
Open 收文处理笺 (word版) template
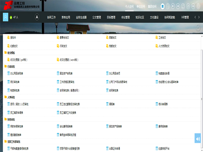[69, 60]
